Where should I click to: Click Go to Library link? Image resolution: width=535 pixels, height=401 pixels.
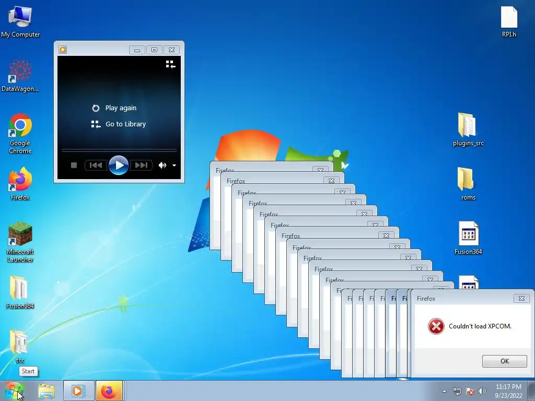119,124
